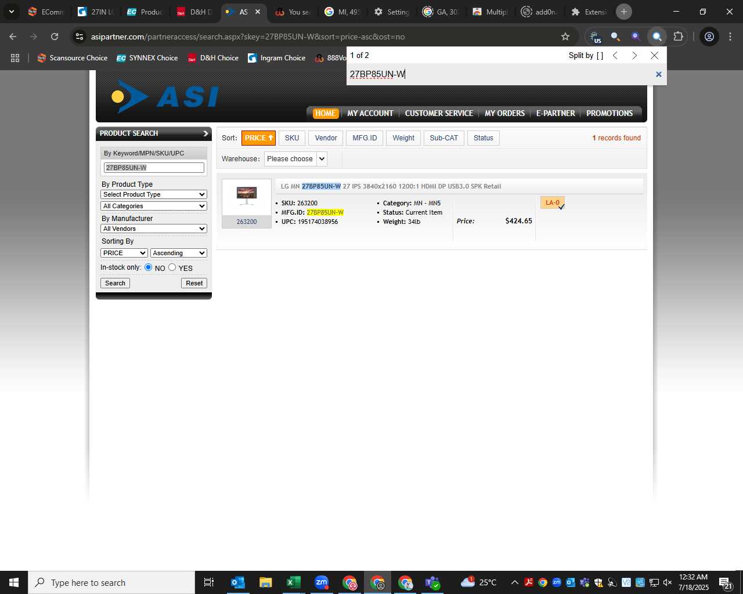
Task: Open PROMOTIONS menu
Action: pos(609,113)
